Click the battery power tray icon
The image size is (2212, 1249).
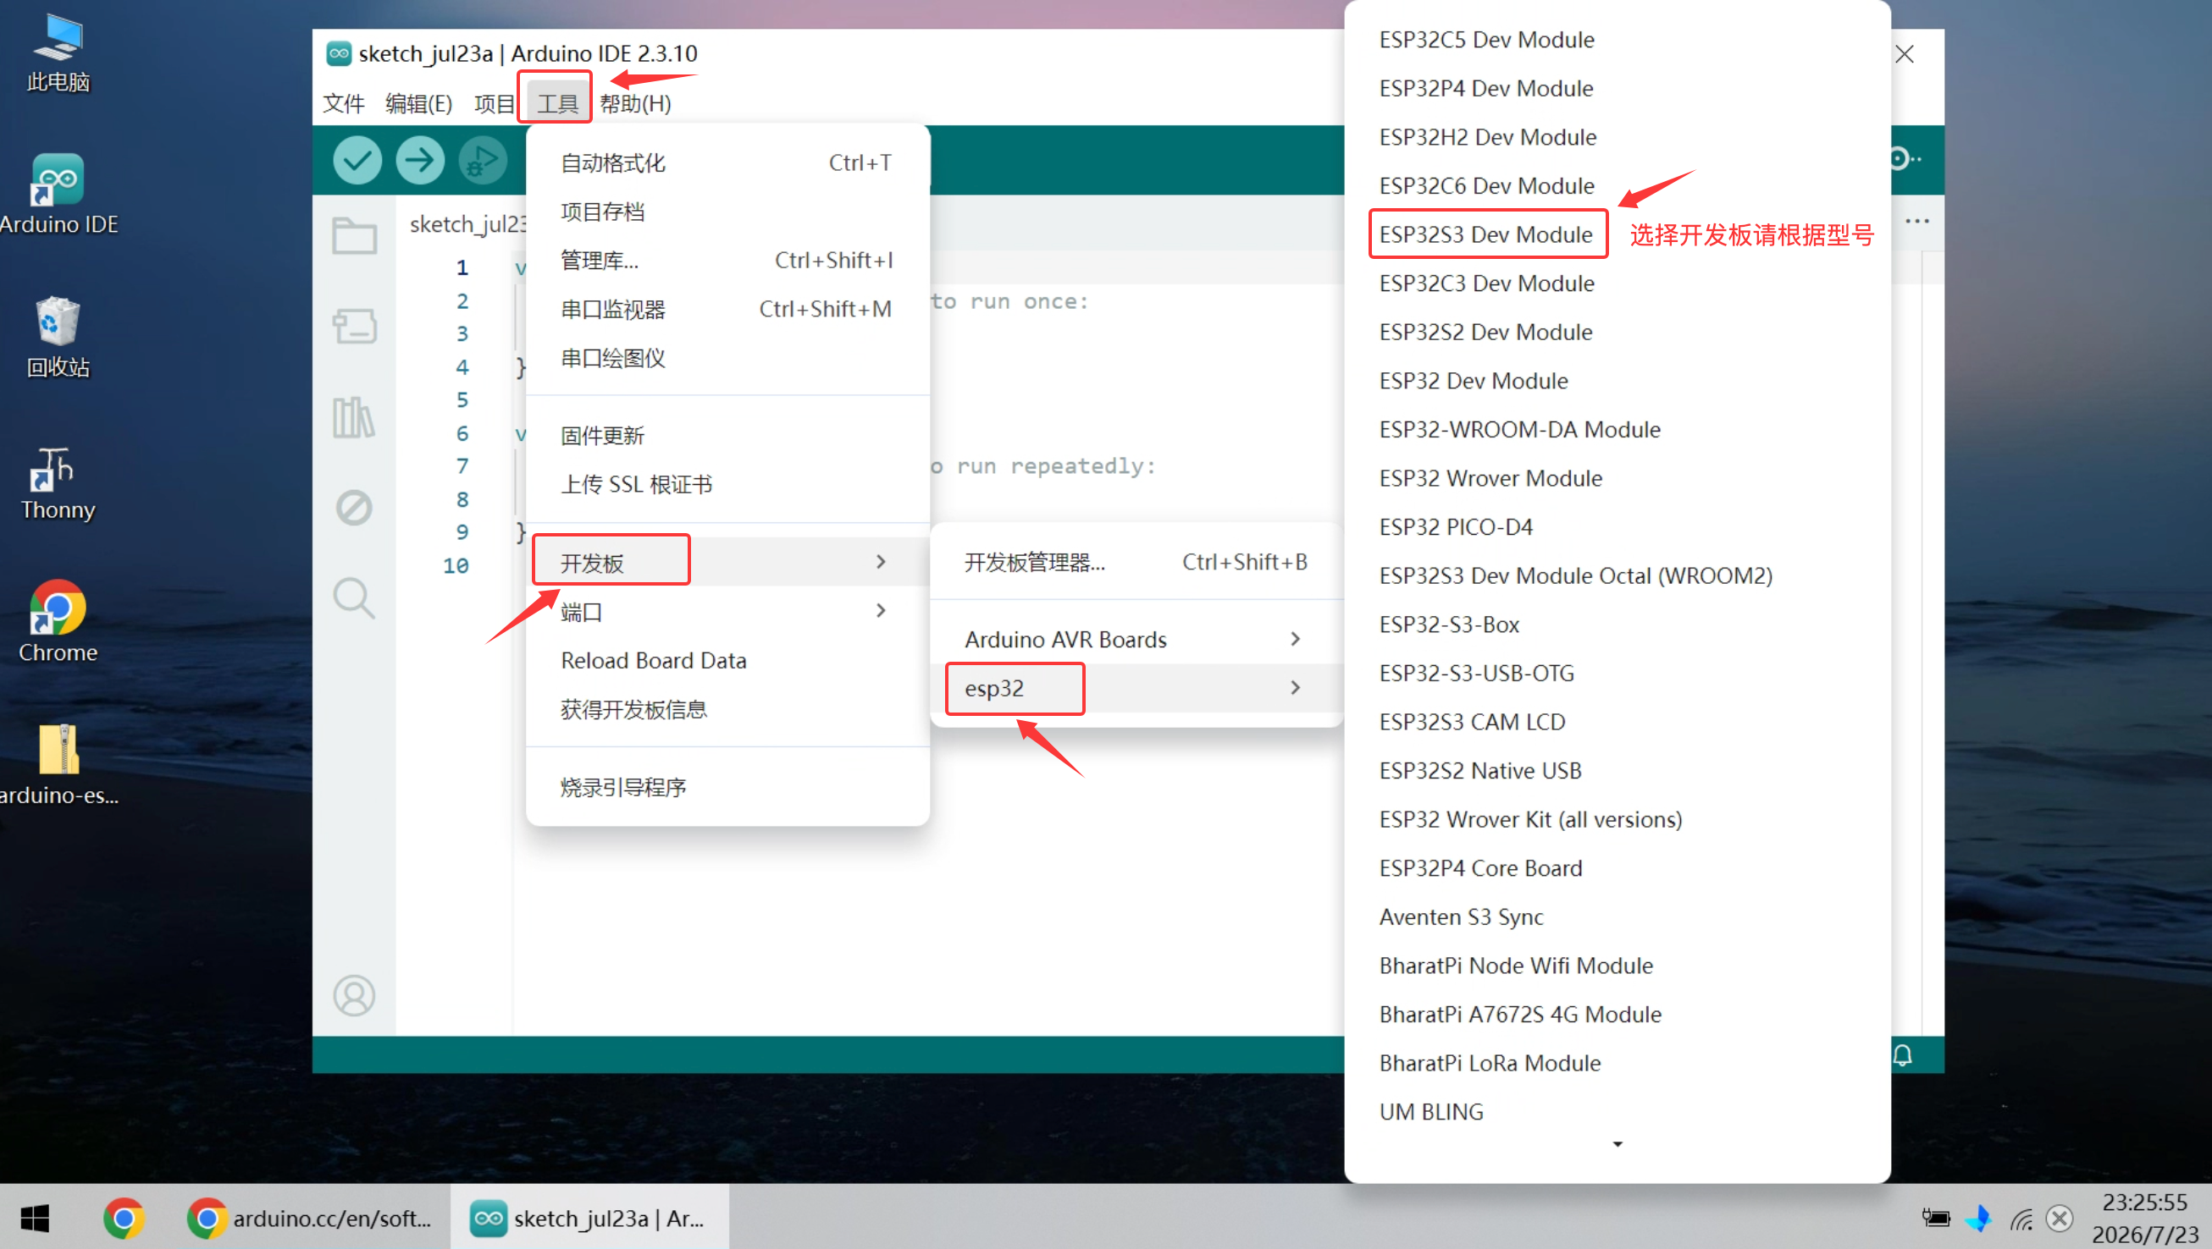(1936, 1219)
